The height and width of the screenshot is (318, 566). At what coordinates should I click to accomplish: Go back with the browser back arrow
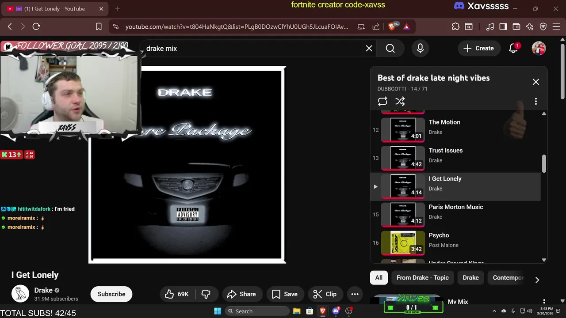pyautogui.click(x=10, y=26)
